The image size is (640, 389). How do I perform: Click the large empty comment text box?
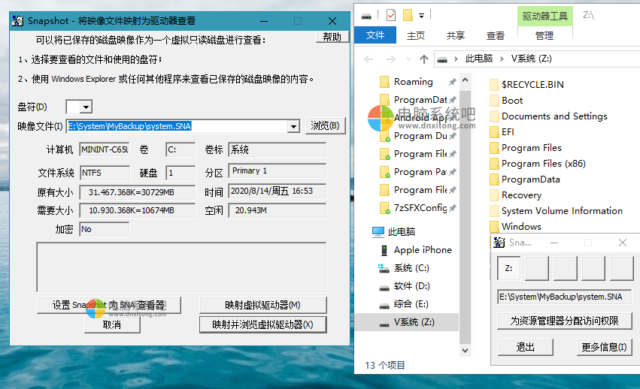pos(181,267)
